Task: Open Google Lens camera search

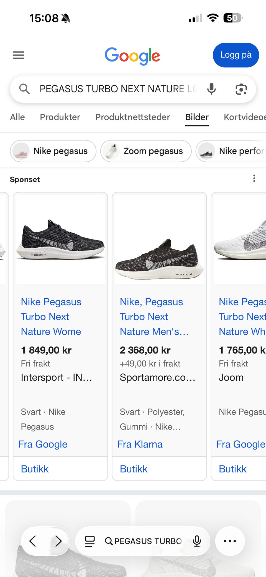Action: click(241, 89)
